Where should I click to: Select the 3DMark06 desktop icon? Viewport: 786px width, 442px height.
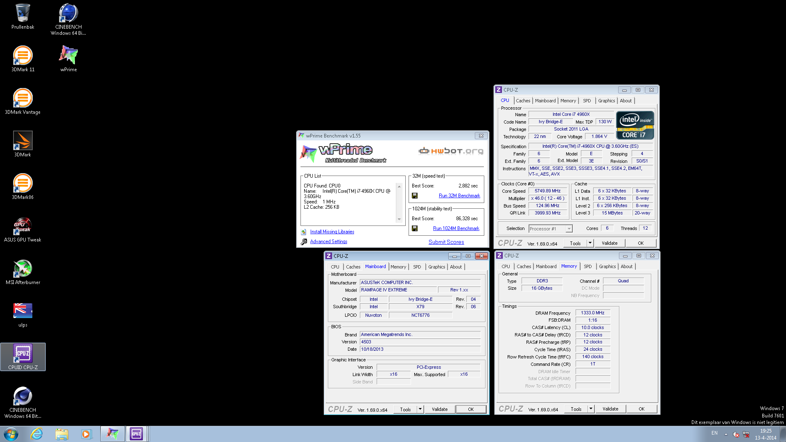pyautogui.click(x=23, y=187)
